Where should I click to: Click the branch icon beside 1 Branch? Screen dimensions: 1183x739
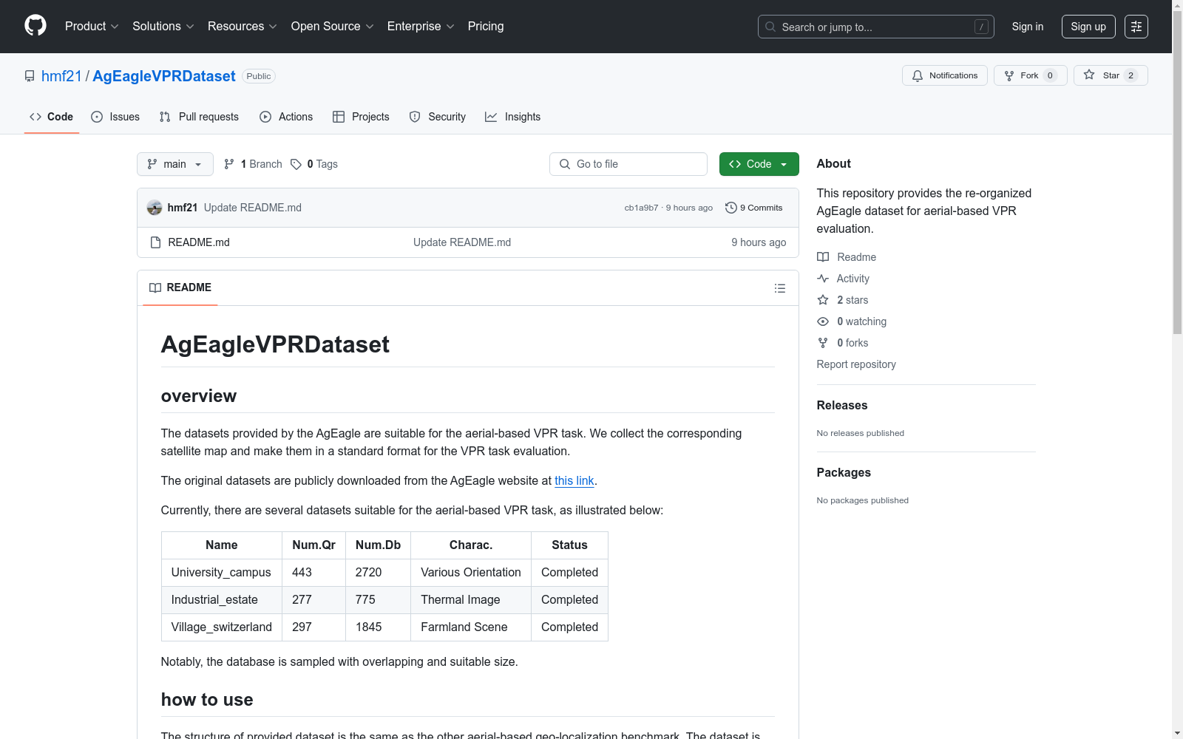point(229,164)
